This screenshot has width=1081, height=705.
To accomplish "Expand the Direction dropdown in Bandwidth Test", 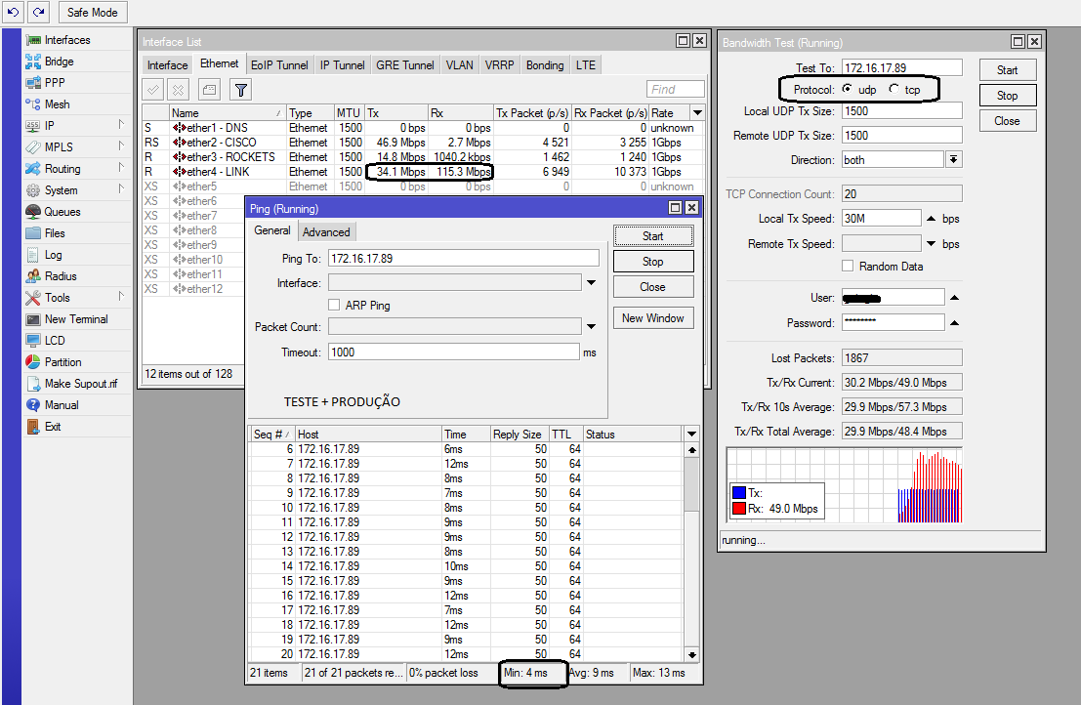I will [954, 160].
